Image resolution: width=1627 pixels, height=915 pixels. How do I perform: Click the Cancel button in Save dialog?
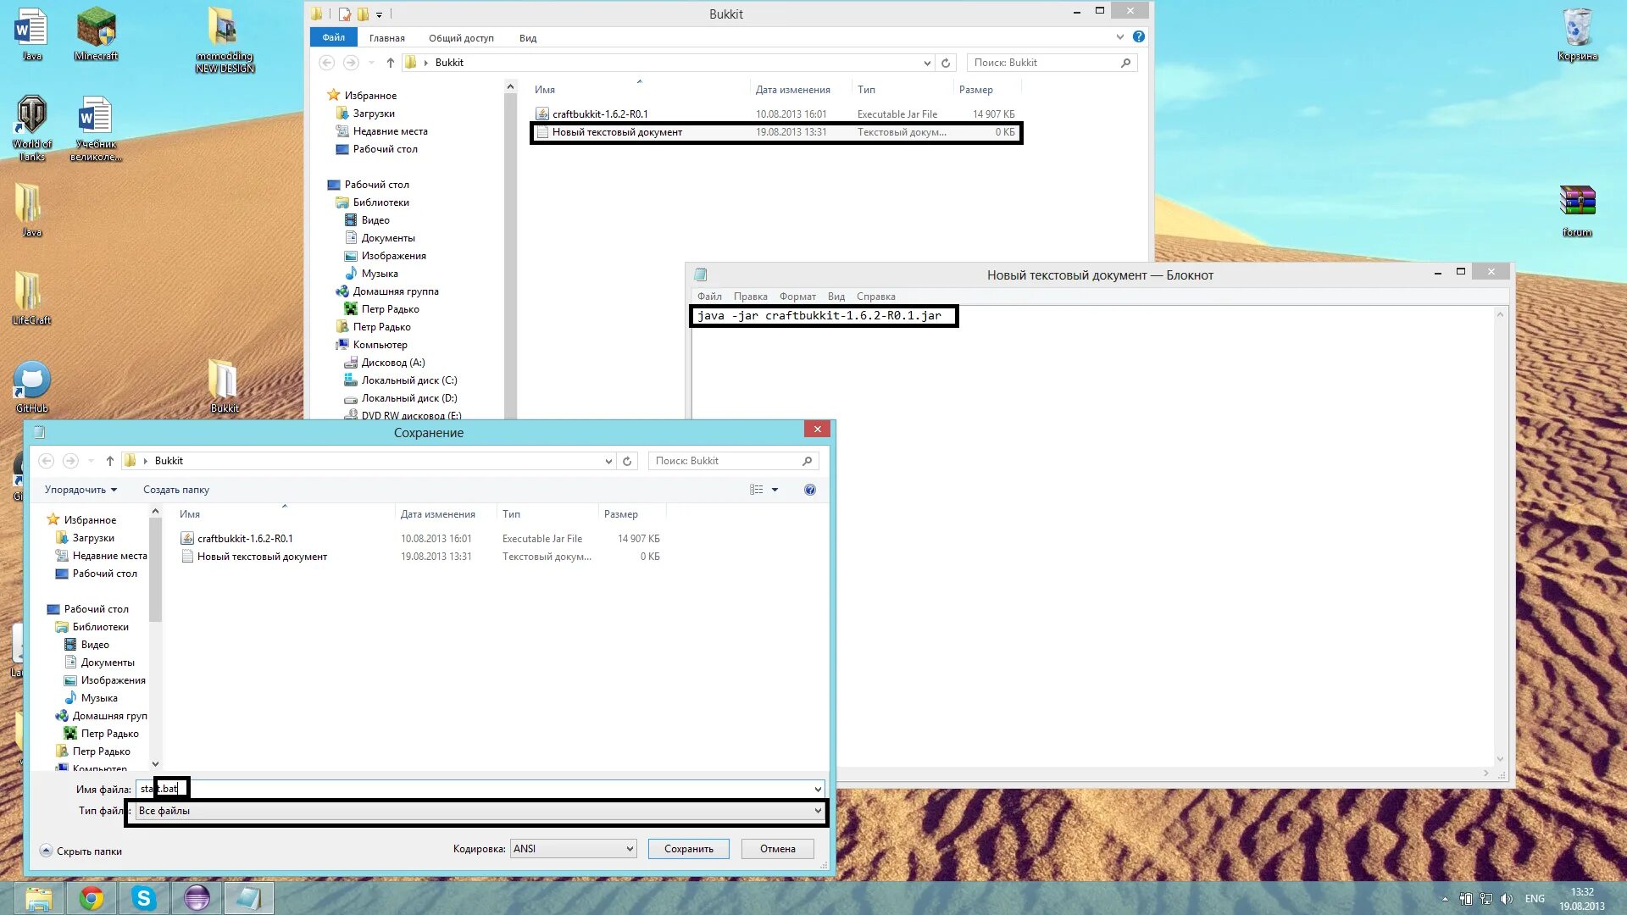(777, 849)
